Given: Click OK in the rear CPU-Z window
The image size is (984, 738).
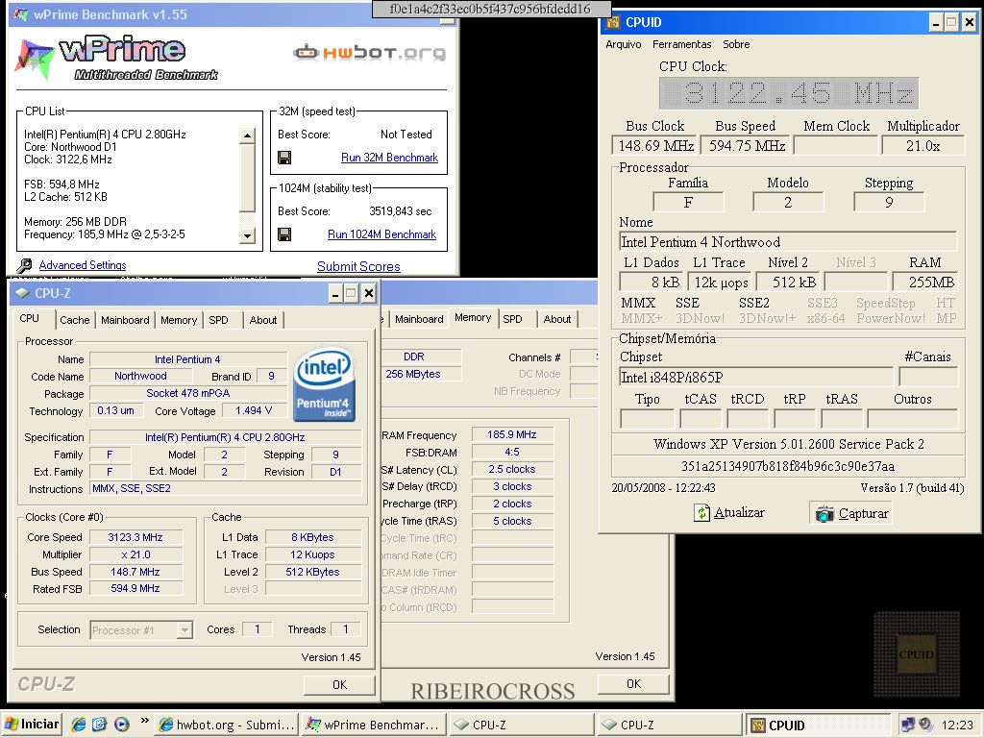Looking at the screenshot, I should point(634,684).
